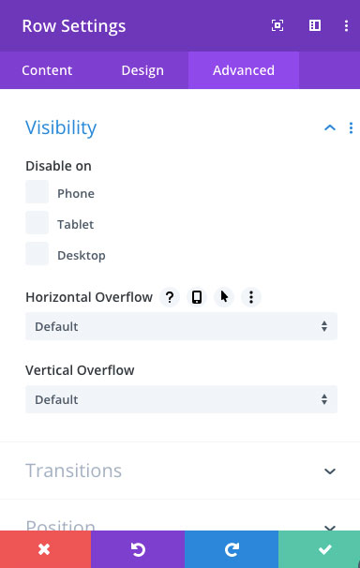
Task: Check the Desktop disable checkbox
Action: click(x=37, y=254)
